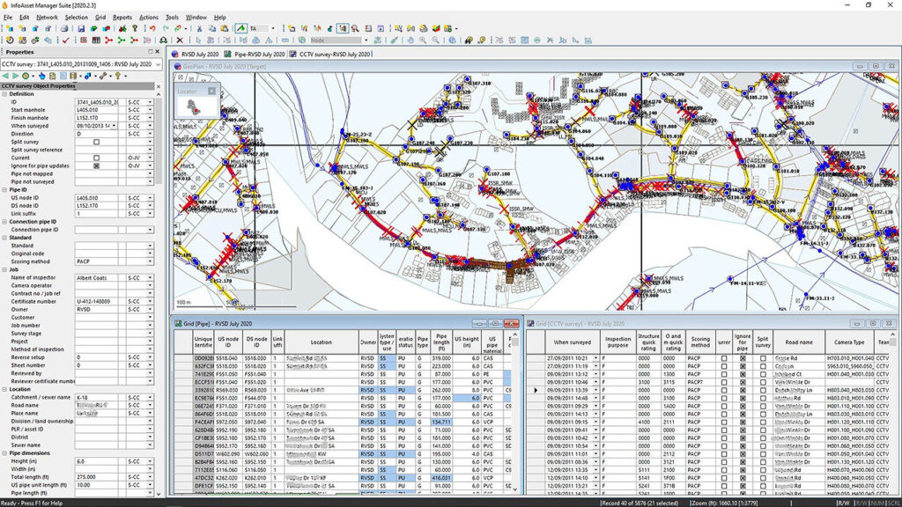Click the red checkmark validate icon
902x507 pixels.
pyautogui.click(x=65, y=40)
